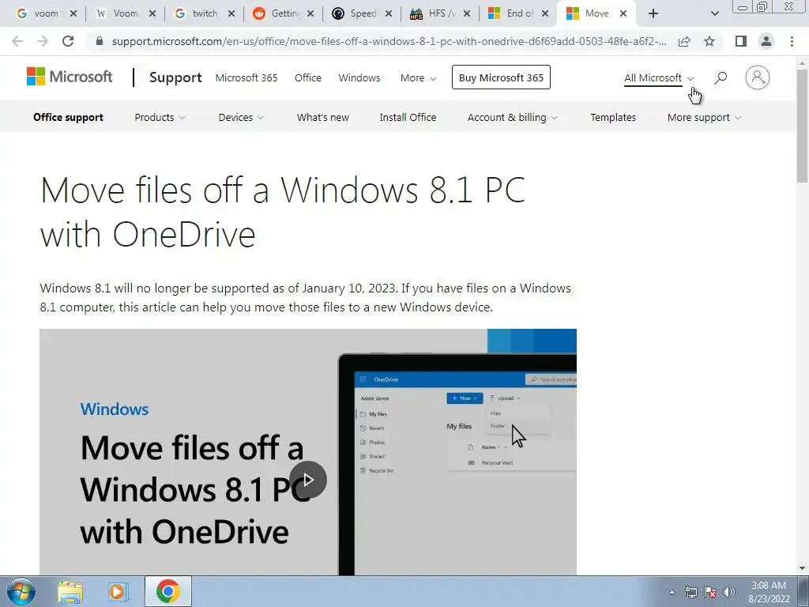809x607 pixels.
Task: Open the tab search chevron
Action: pos(714,14)
